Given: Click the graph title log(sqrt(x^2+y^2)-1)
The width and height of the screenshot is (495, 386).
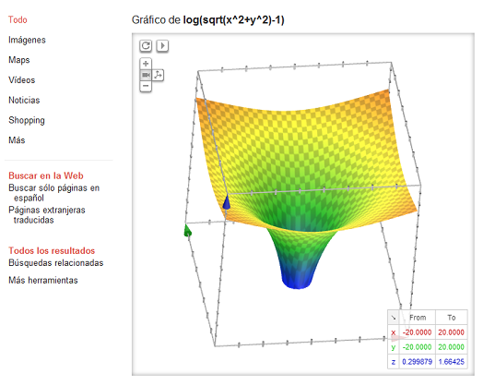Looking at the screenshot, I should tap(233, 20).
